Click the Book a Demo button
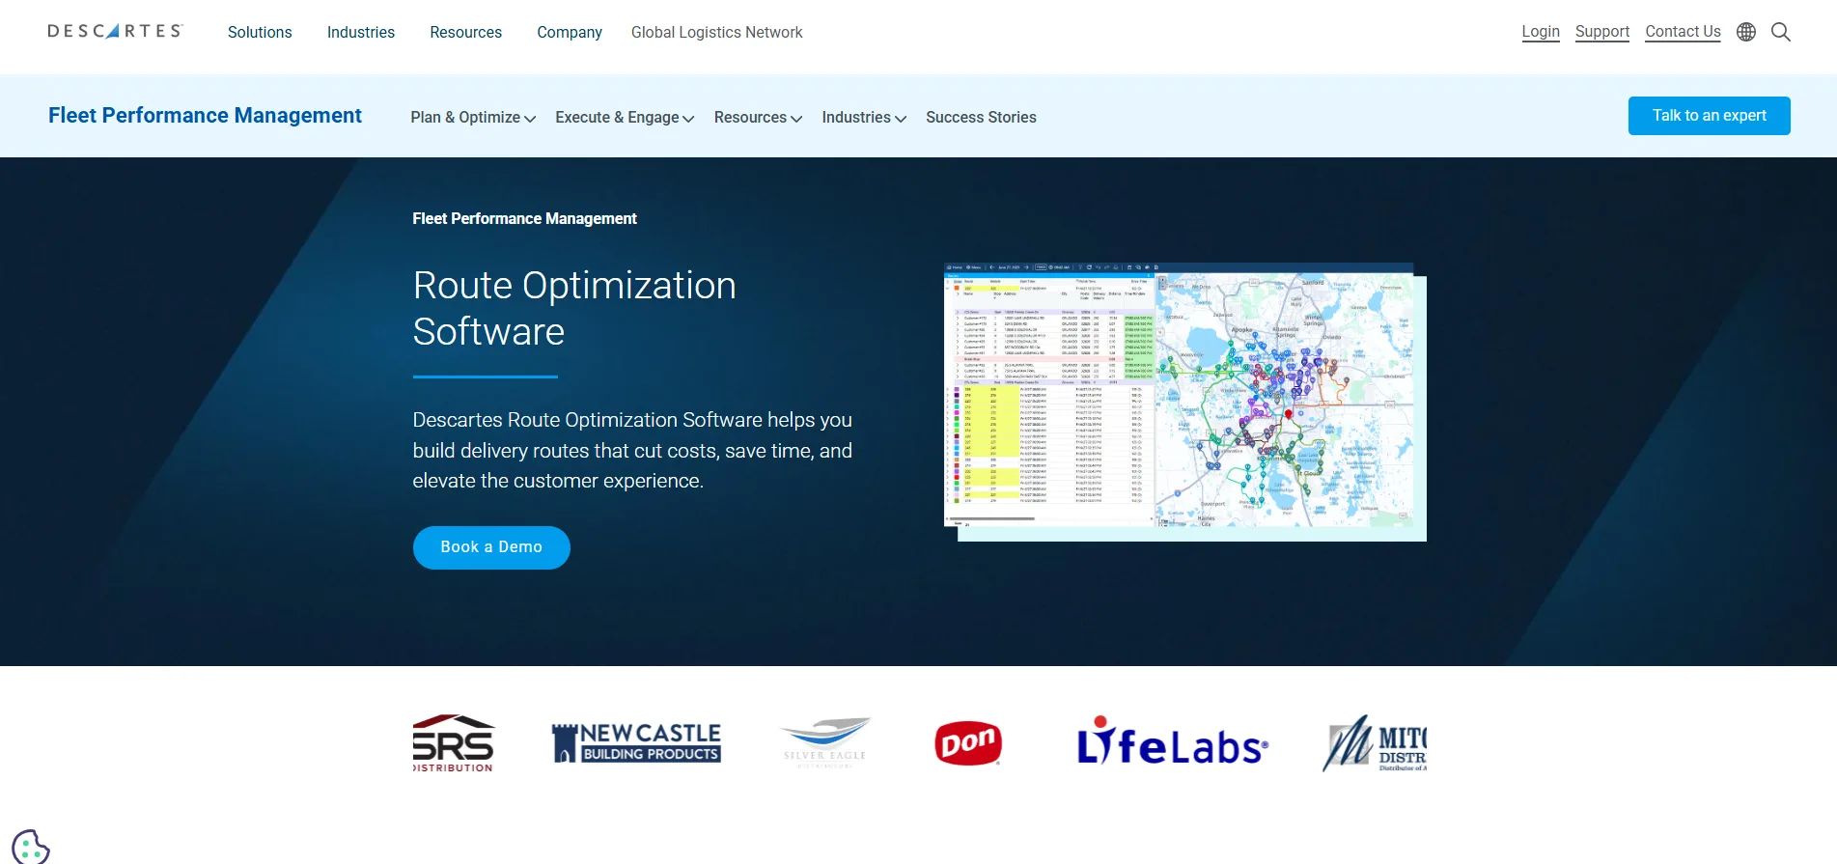 tap(491, 547)
